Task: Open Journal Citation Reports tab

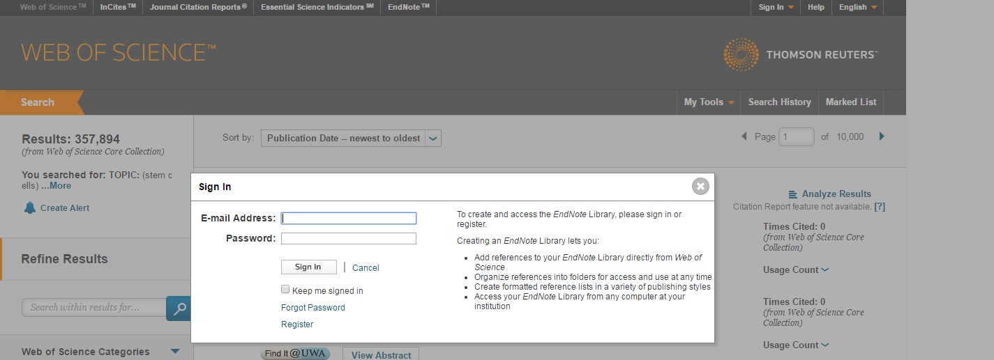Action: pos(199,7)
